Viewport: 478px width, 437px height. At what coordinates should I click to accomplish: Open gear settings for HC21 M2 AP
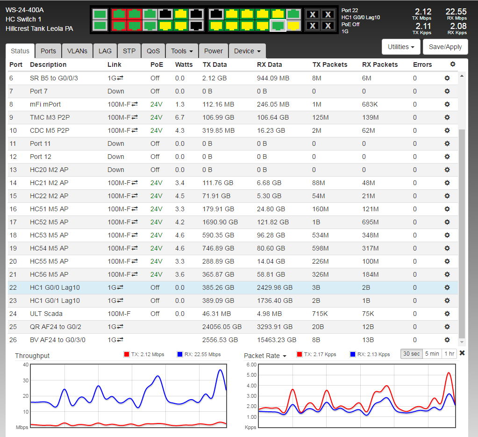point(447,183)
